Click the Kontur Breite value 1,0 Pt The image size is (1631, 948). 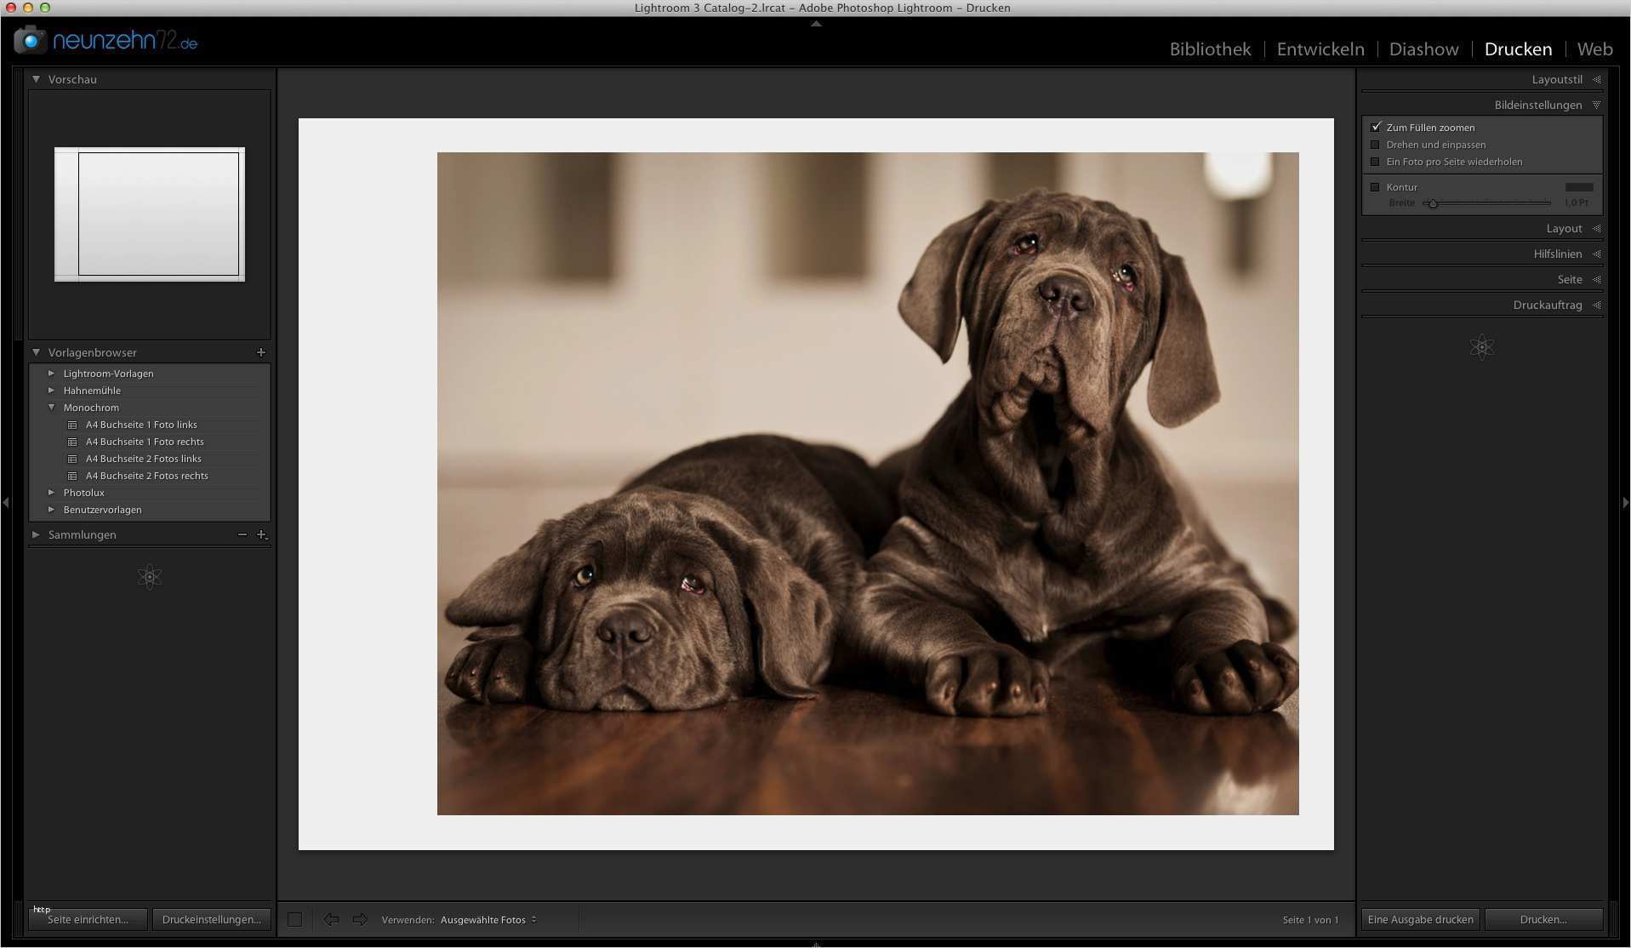pyautogui.click(x=1576, y=203)
